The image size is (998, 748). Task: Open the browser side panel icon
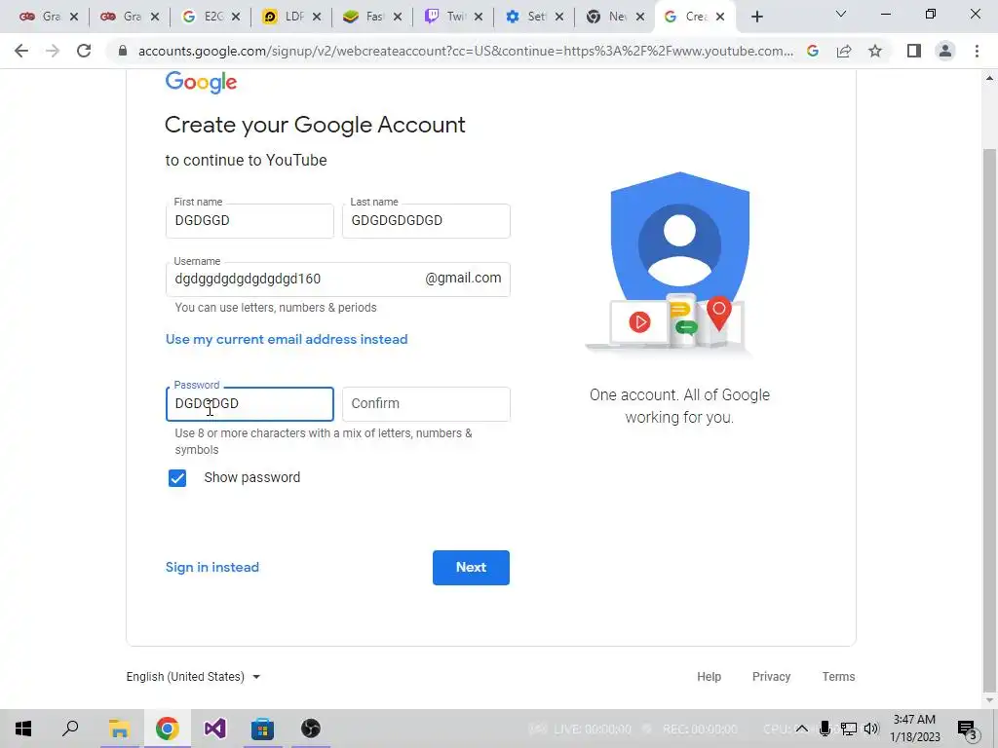[x=914, y=51]
